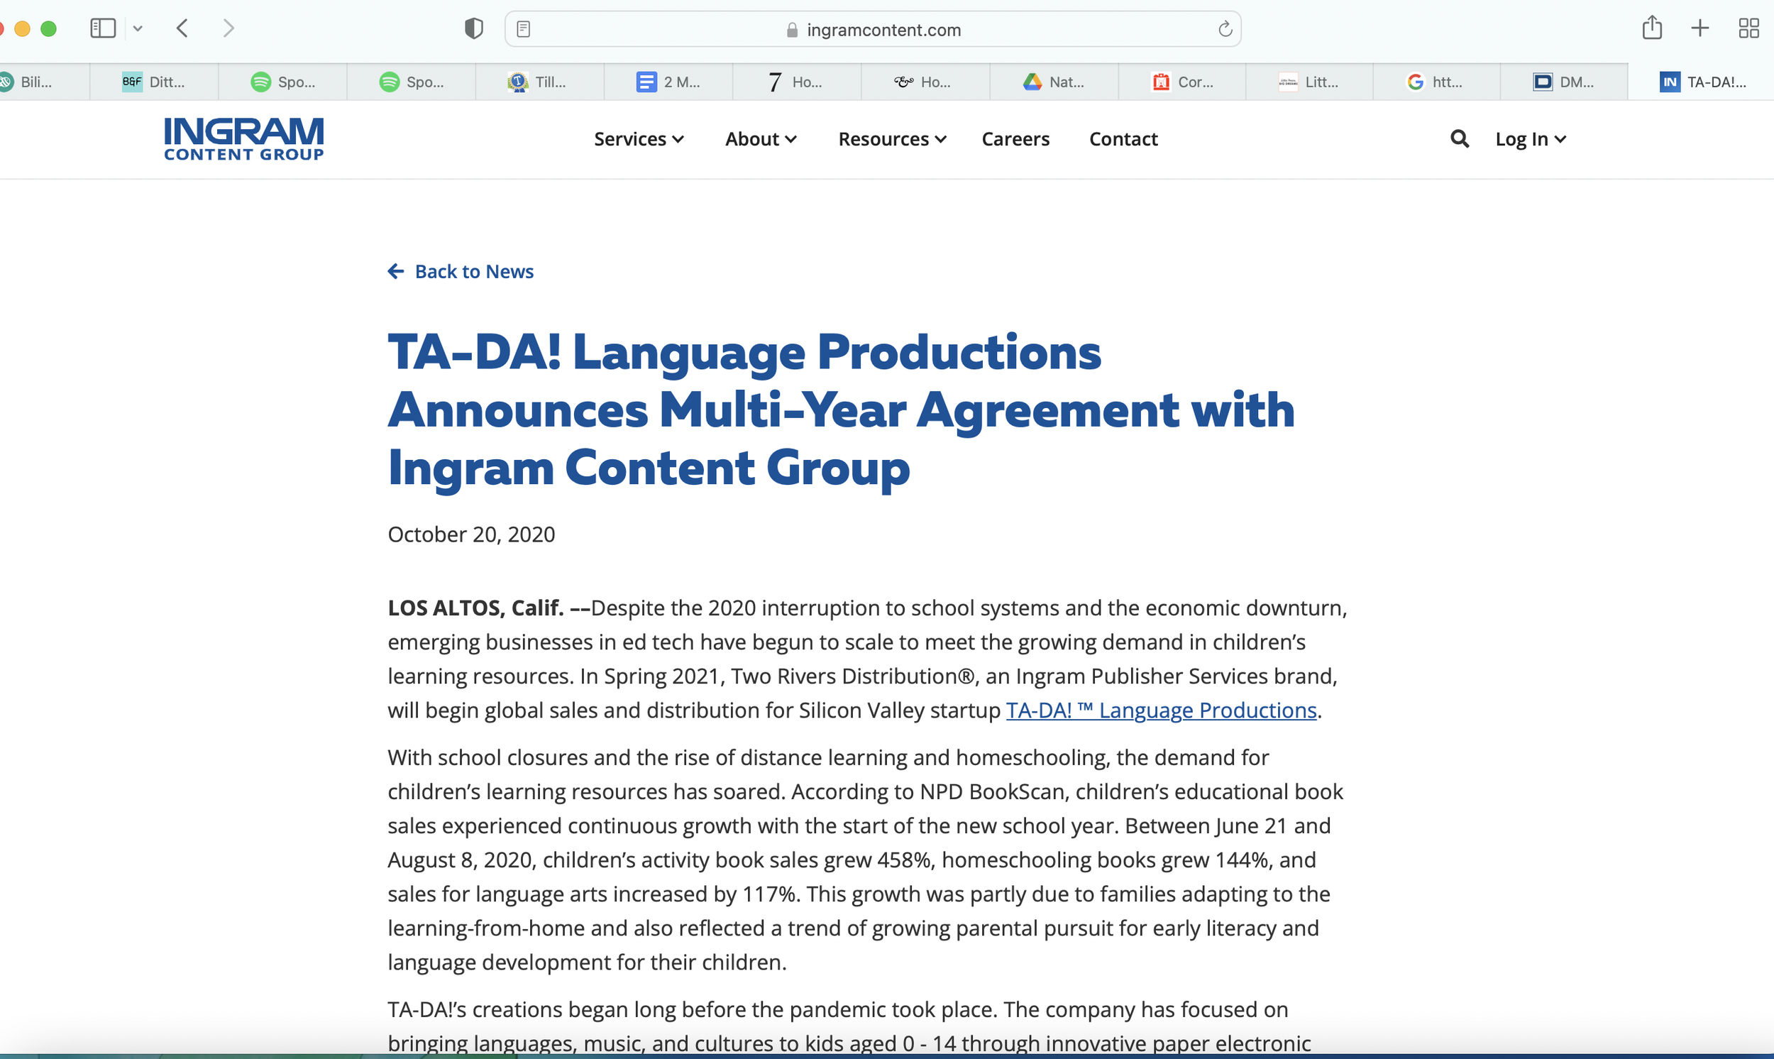This screenshot has height=1059, width=1774.
Task: Switch to the Google Drive Nat... tab
Action: coord(1054,82)
